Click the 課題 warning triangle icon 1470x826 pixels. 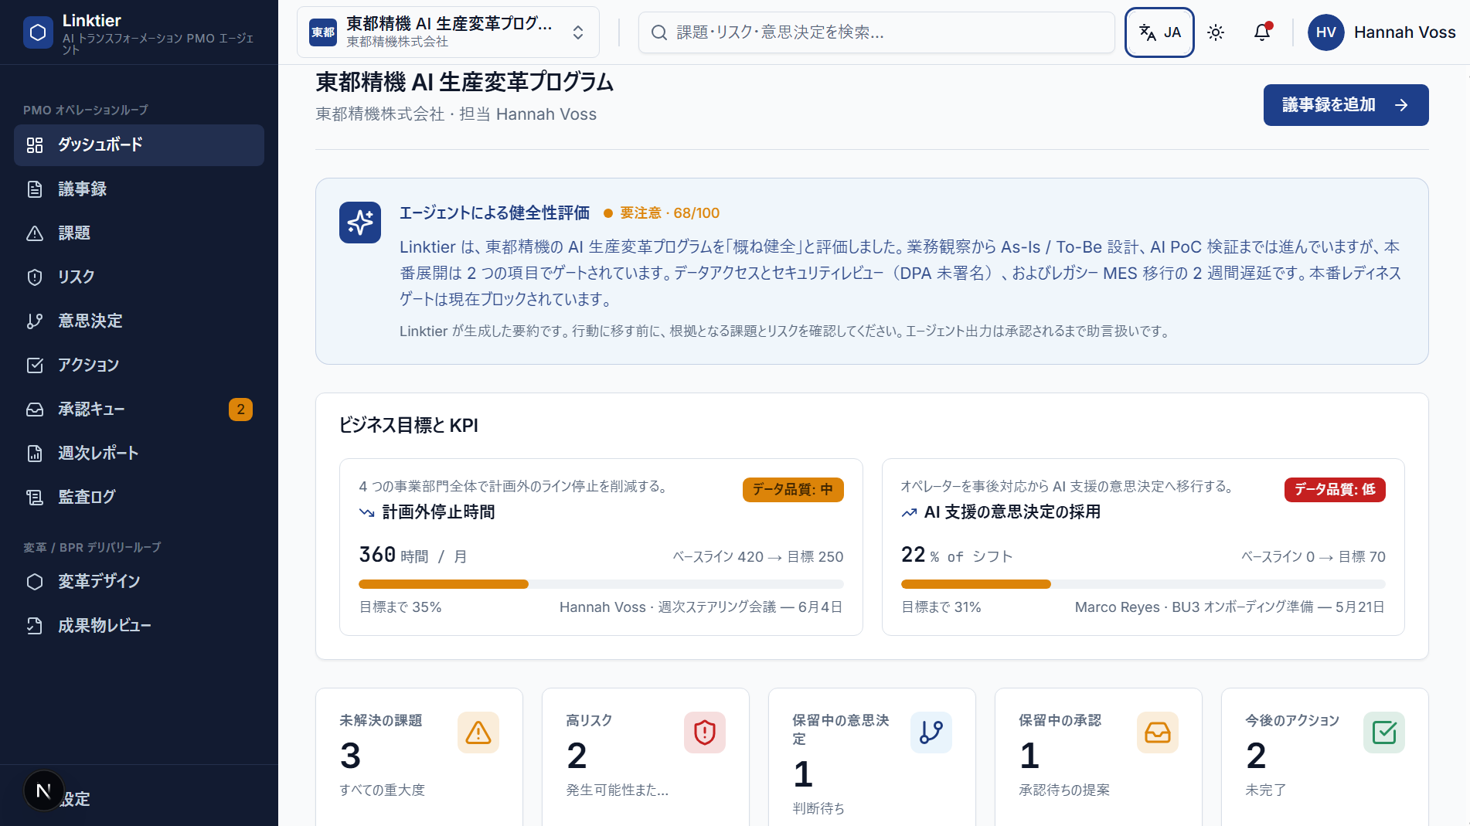click(35, 233)
